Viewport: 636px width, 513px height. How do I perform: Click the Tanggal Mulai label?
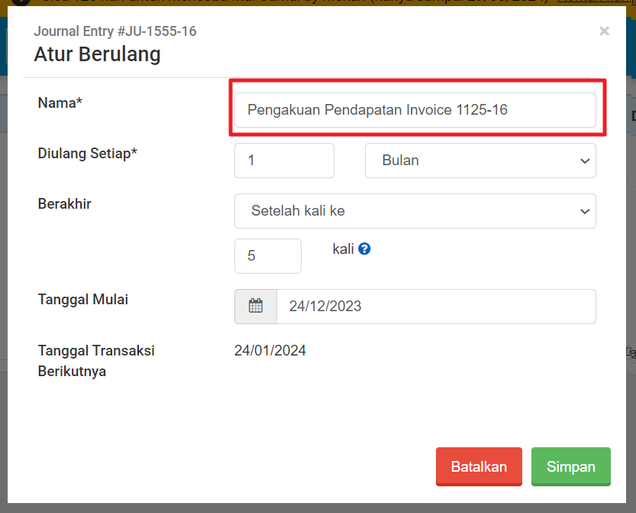(x=82, y=300)
